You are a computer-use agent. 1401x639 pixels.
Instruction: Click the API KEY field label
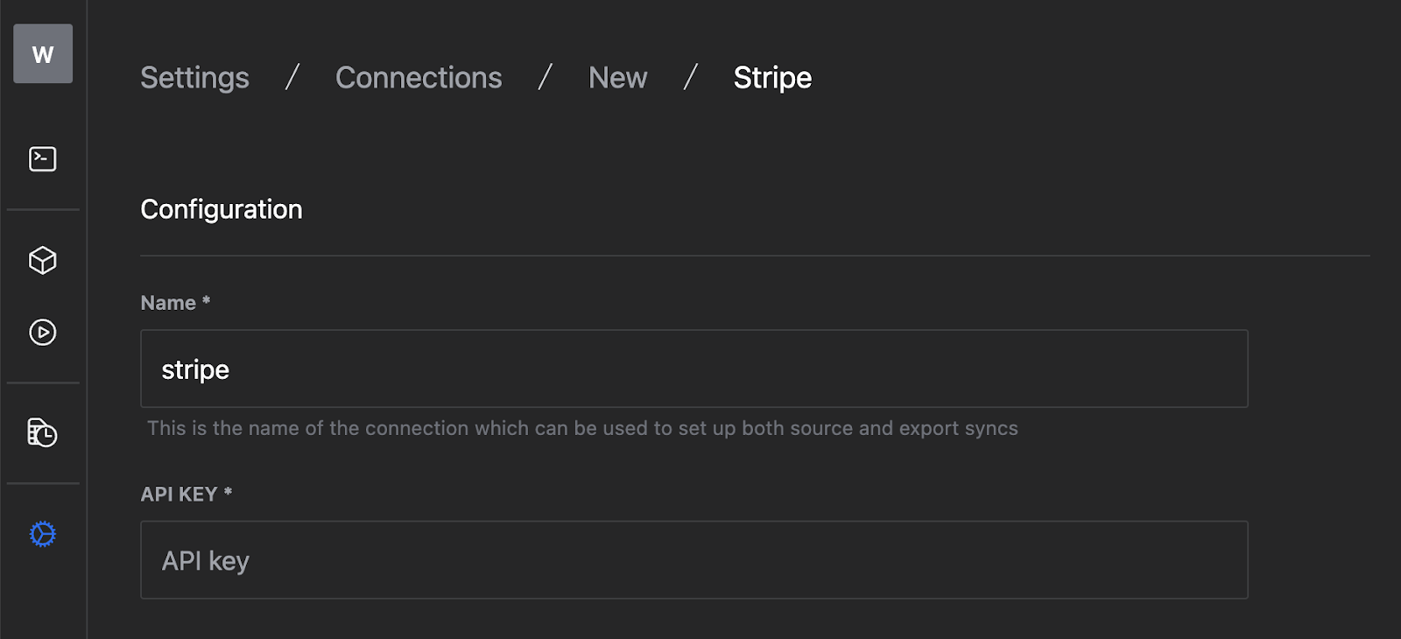(179, 495)
